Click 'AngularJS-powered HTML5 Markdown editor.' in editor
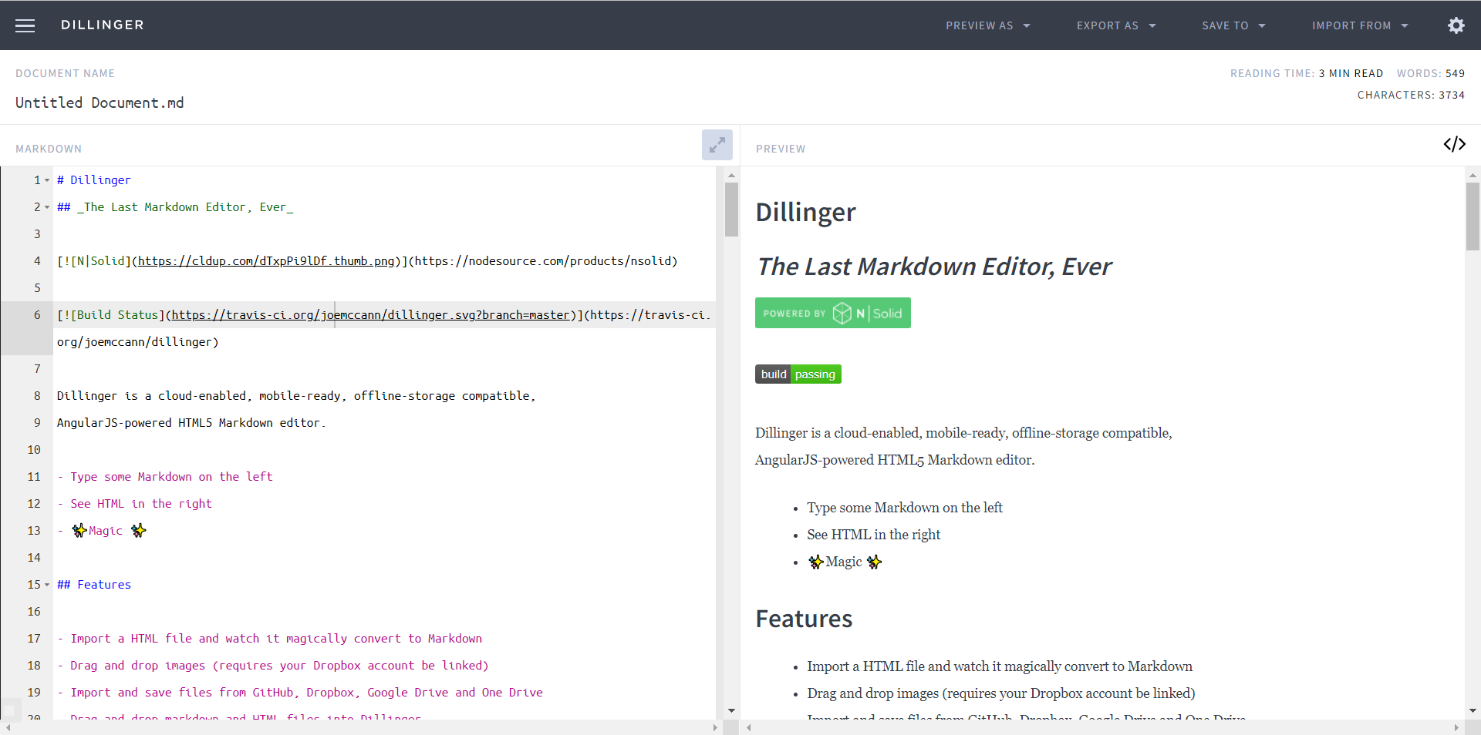This screenshot has height=735, width=1481. pos(191,423)
